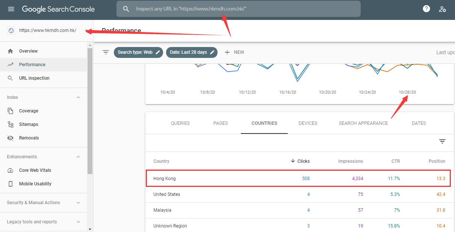Click pencil icon on Date chip
Screen dimensions: 455x232
click(x=212, y=52)
